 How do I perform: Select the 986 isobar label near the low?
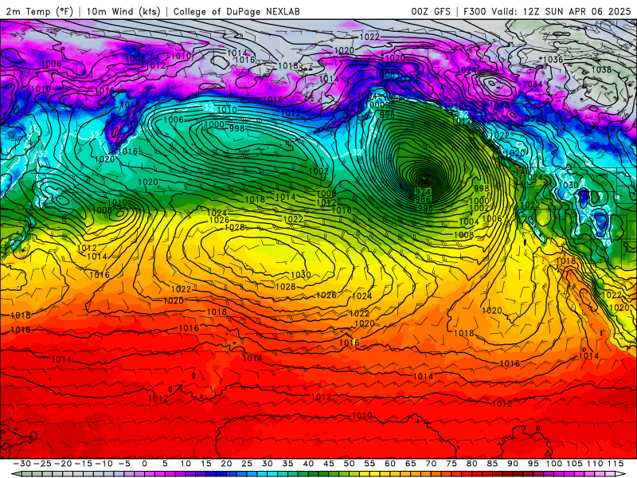click(x=423, y=200)
